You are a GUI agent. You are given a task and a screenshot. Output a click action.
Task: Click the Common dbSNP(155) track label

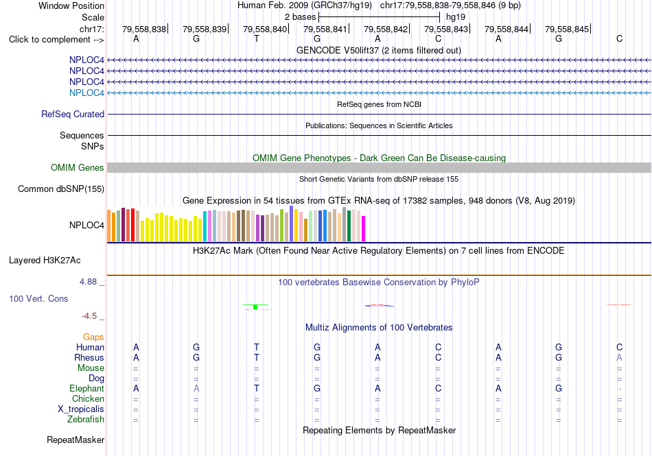(x=60, y=189)
